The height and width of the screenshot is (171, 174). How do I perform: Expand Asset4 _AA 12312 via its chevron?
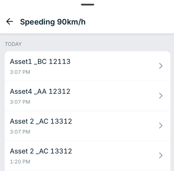(161, 96)
